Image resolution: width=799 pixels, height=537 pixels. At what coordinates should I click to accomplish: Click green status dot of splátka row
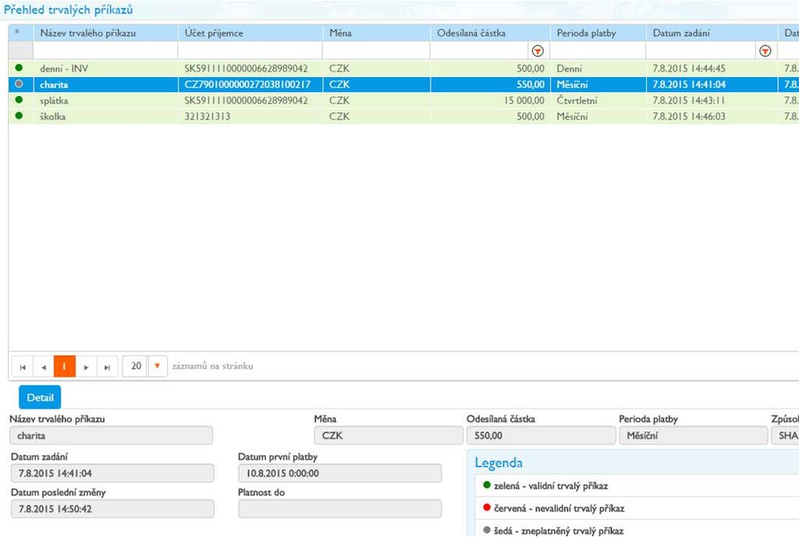coord(19,100)
